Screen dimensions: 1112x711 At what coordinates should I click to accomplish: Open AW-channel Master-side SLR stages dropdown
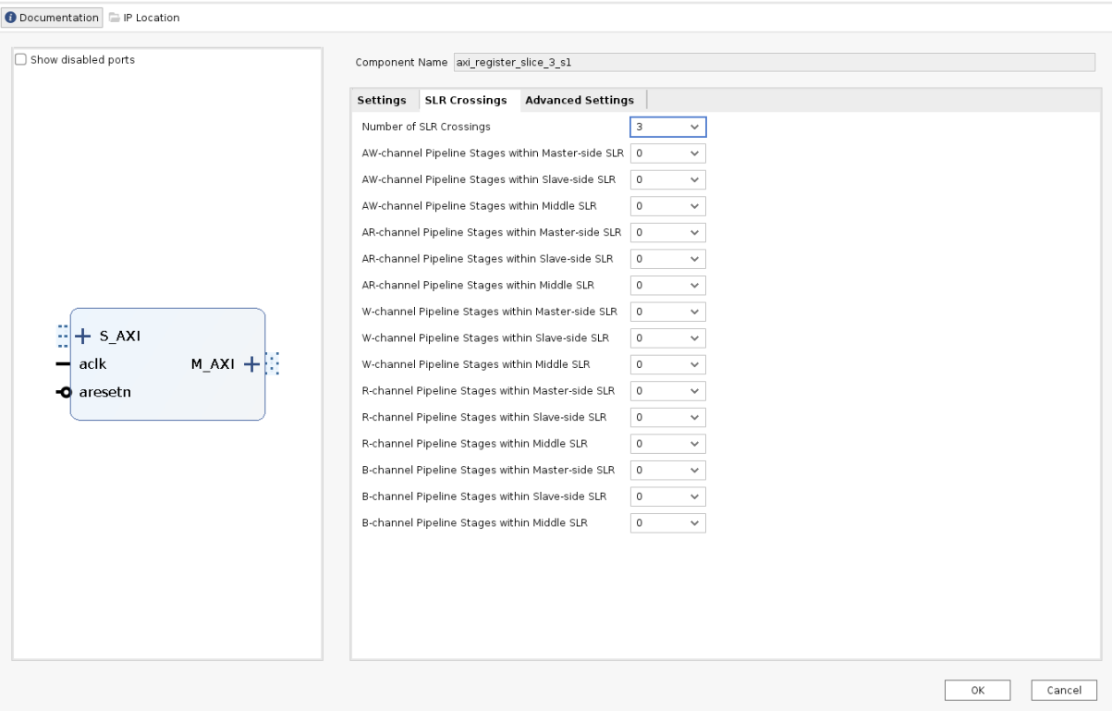coord(667,153)
